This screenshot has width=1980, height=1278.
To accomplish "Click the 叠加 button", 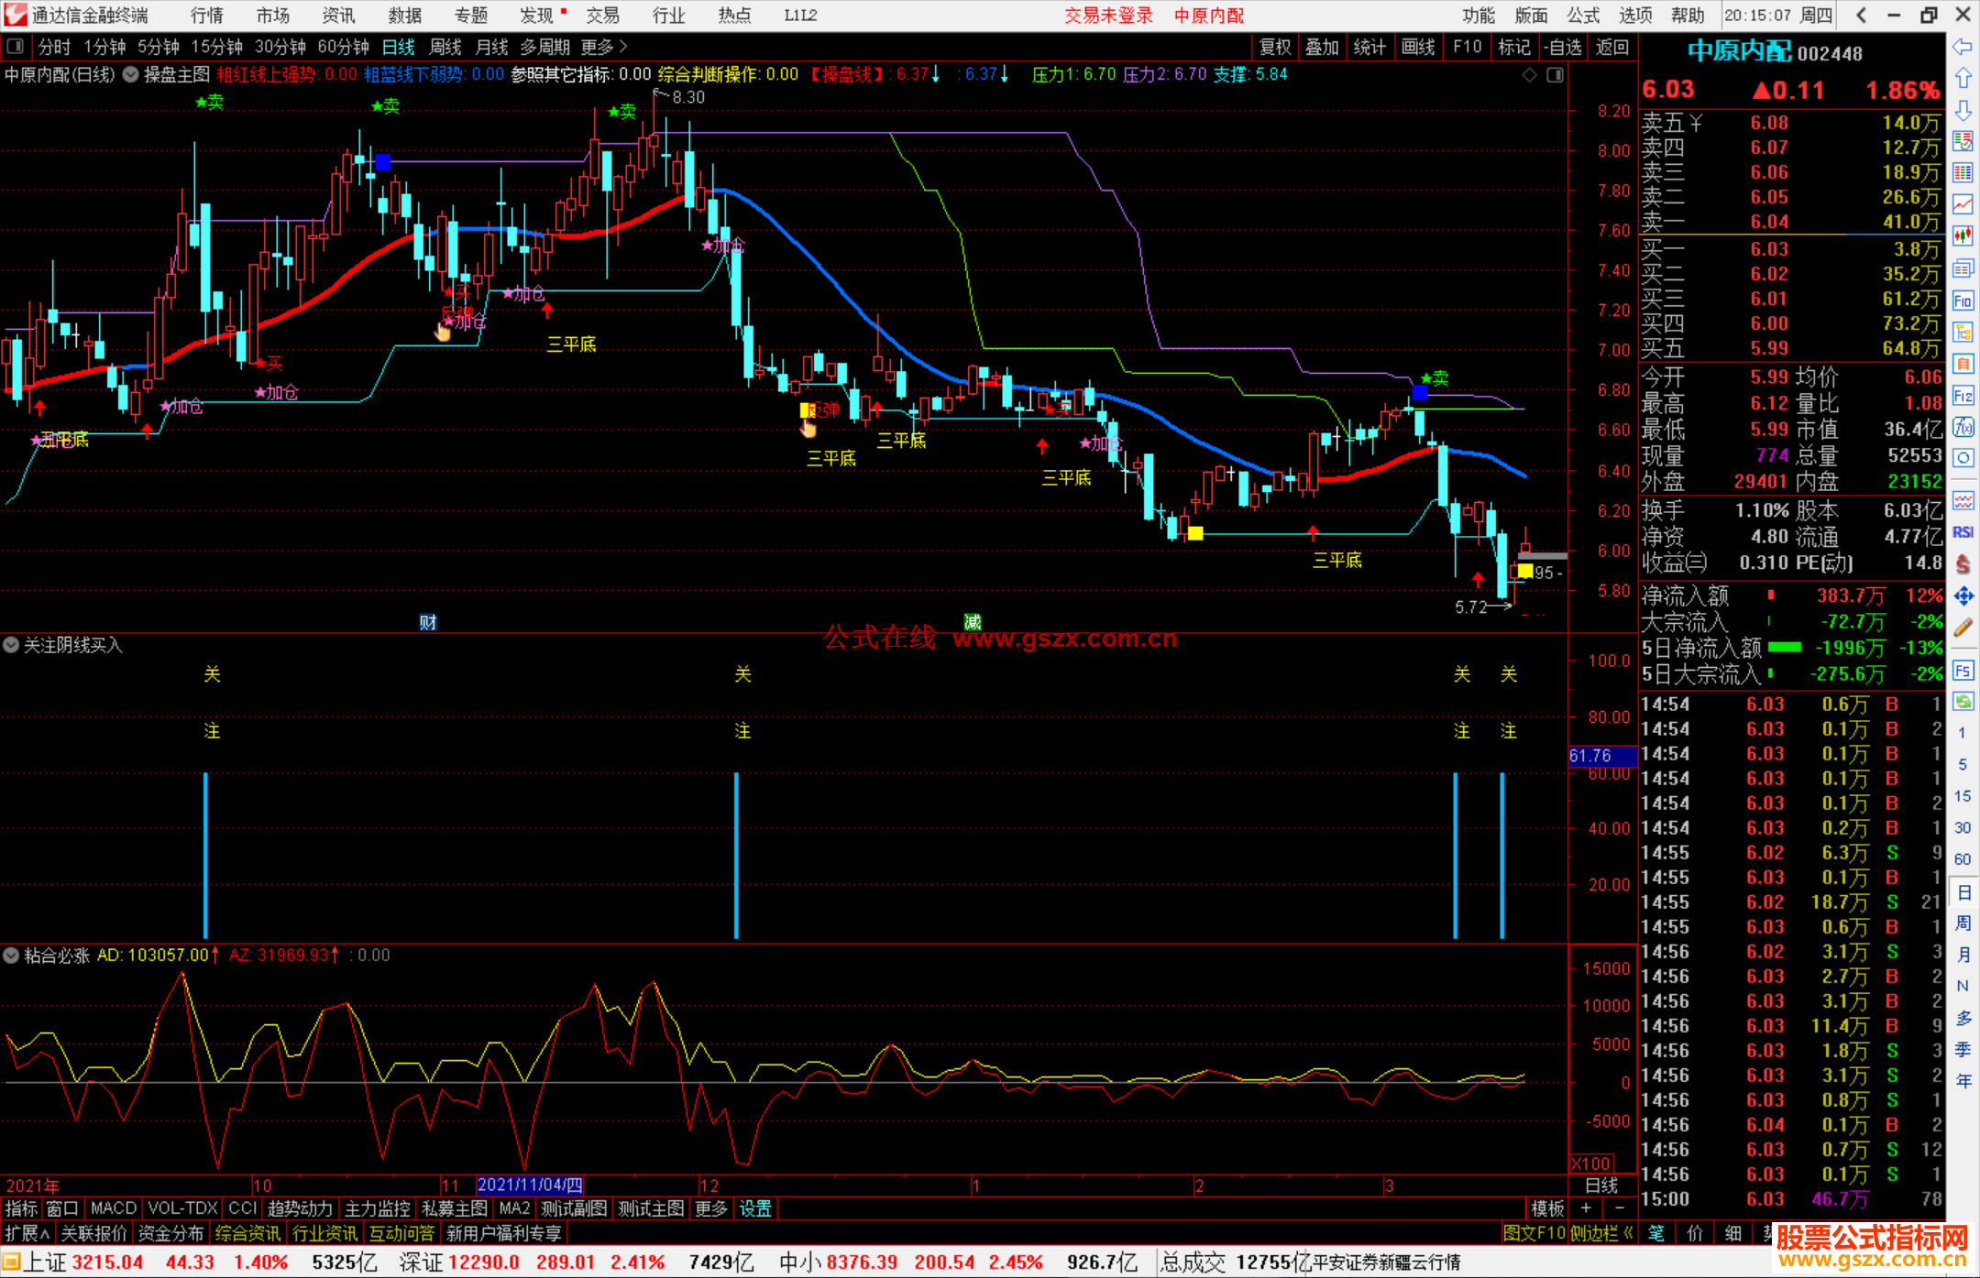I will tap(1322, 47).
